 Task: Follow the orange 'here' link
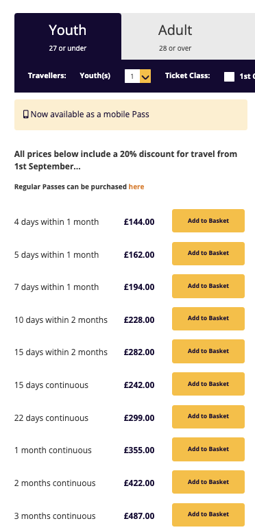coord(136,186)
